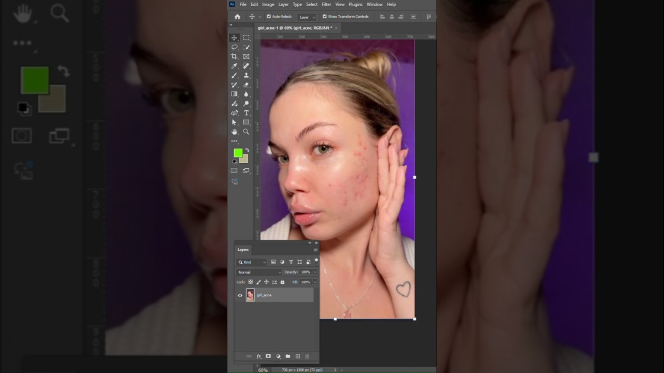The height and width of the screenshot is (373, 664).
Task: Open the Layers panel menu
Action: [x=315, y=250]
